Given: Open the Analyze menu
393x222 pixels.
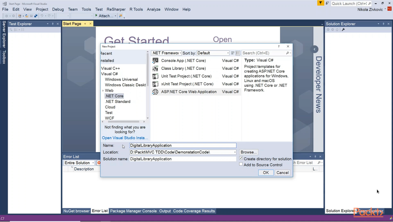Looking at the screenshot, I should 154,9.
